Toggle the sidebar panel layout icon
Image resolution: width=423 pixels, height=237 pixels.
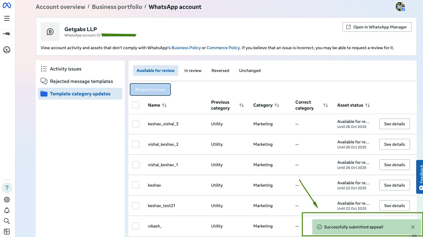[x=7, y=232]
